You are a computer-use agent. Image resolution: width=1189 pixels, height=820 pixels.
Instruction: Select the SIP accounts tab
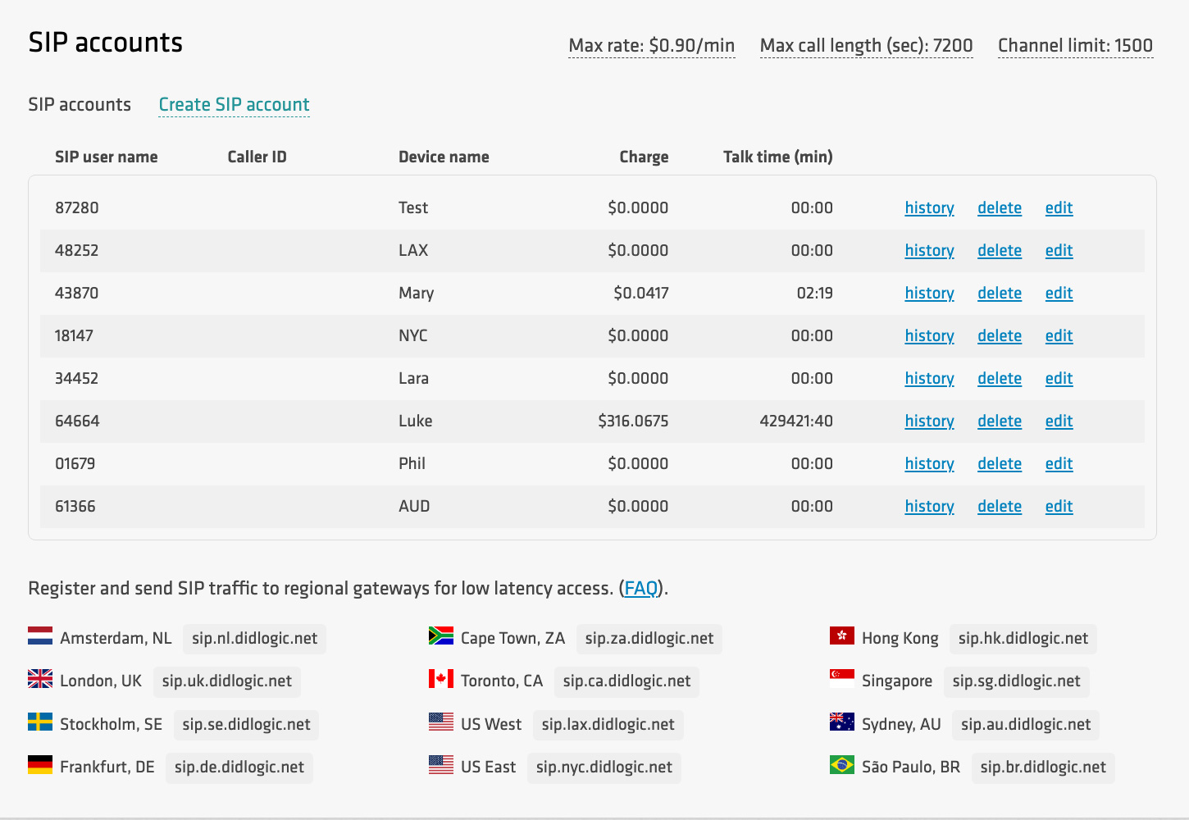80,105
